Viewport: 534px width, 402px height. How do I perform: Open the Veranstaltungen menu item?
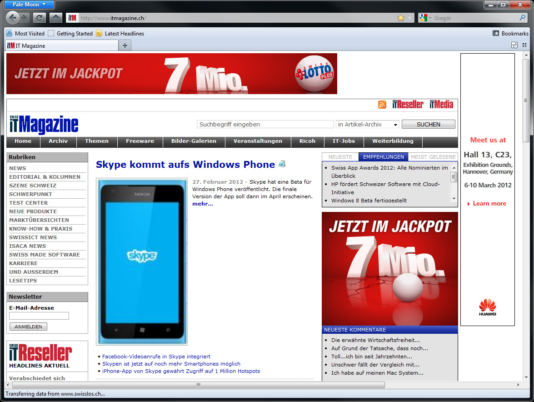258,141
